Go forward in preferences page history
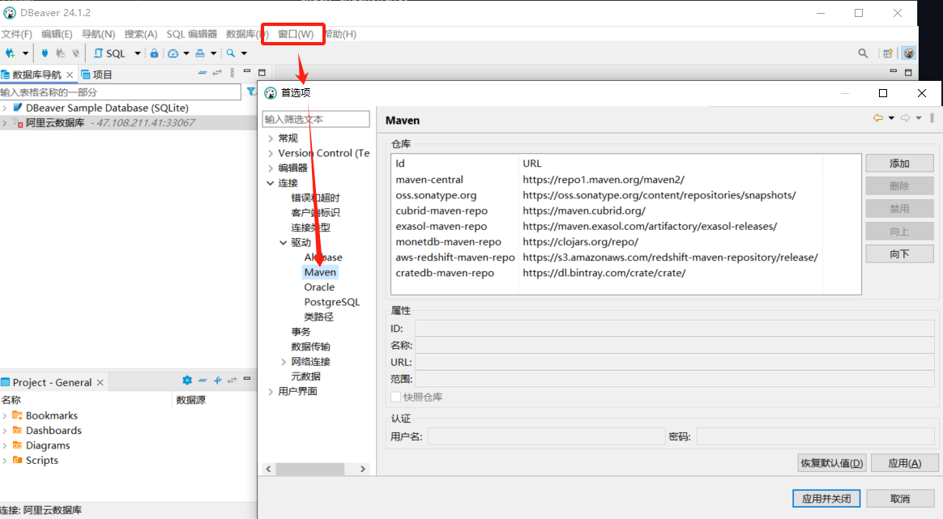943x519 pixels. tap(905, 118)
